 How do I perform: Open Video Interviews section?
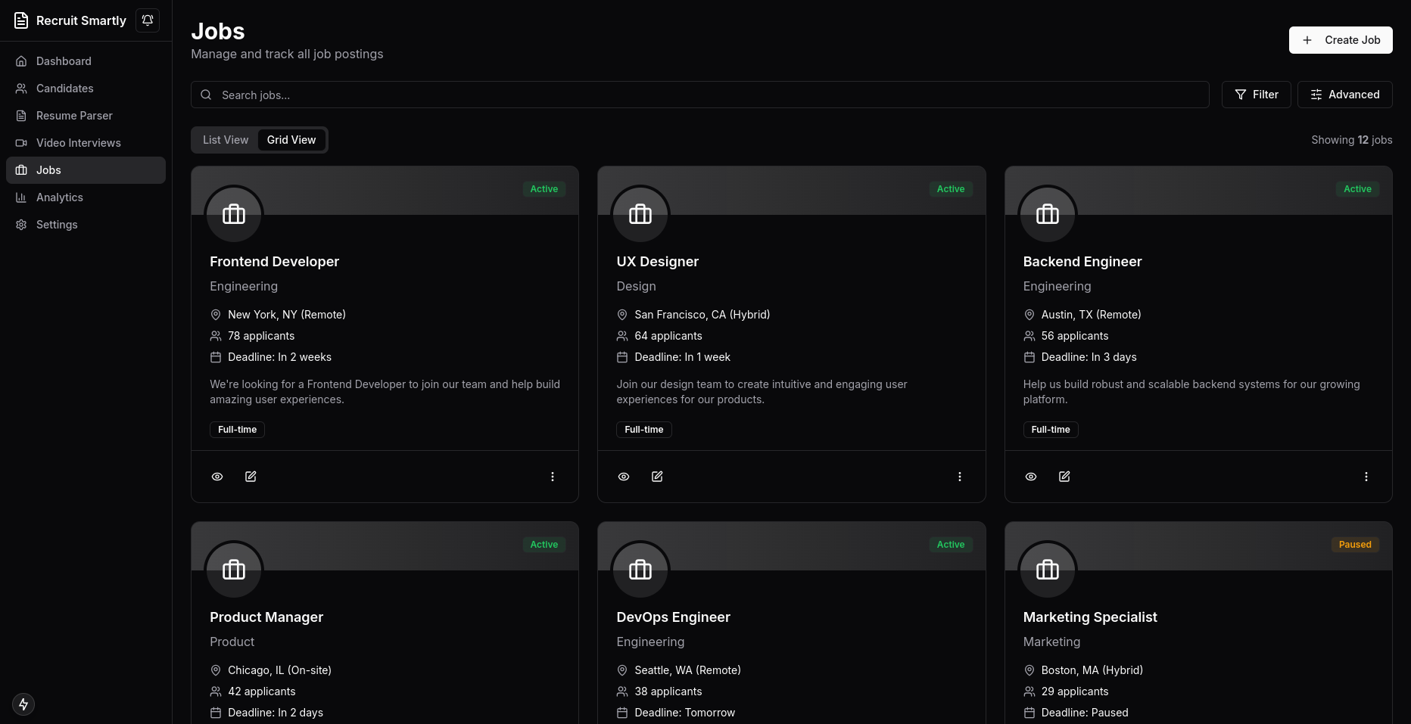pos(86,143)
